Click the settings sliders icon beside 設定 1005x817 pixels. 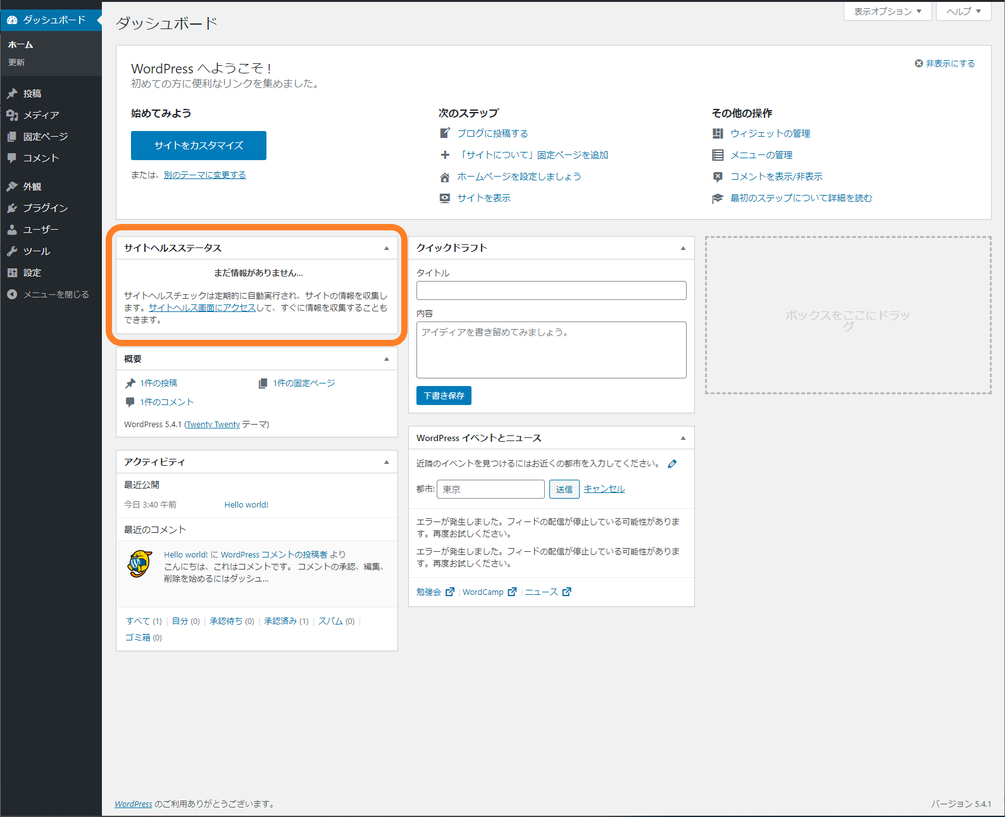12,273
